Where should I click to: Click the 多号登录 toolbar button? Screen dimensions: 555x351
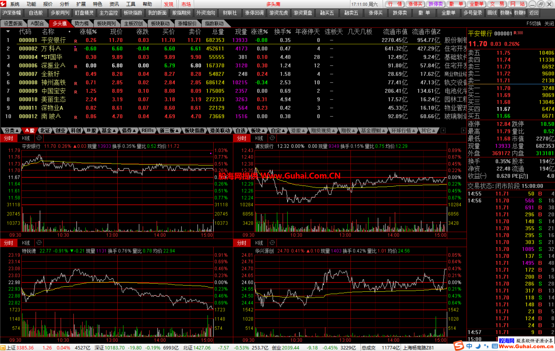click(473, 13)
